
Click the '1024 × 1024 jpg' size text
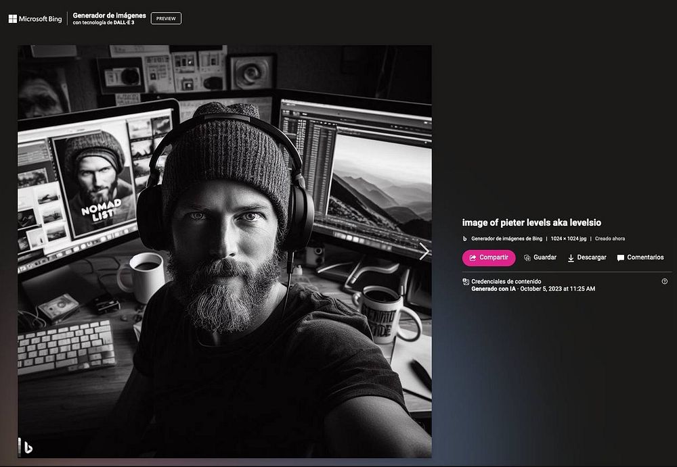(x=568, y=239)
